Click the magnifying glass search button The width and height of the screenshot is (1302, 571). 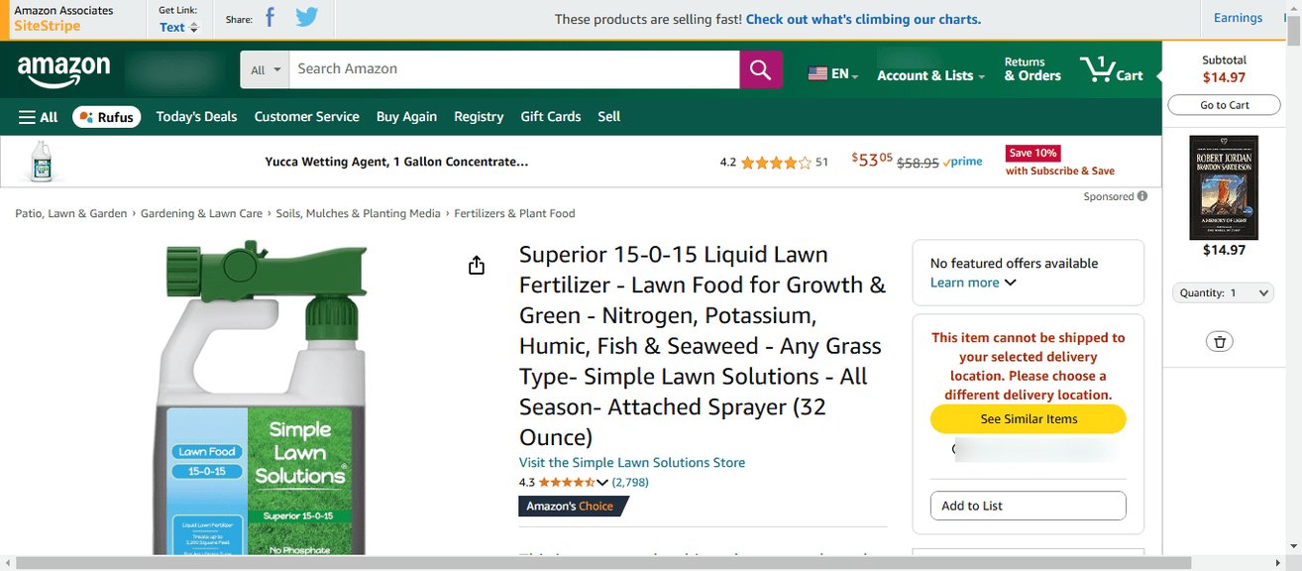coord(760,69)
